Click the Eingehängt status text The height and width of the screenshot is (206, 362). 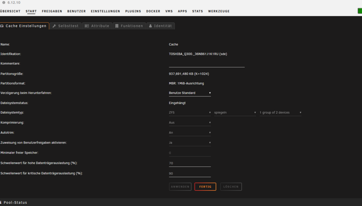[x=177, y=103]
